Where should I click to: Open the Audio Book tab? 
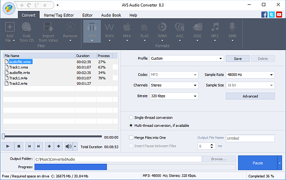pyautogui.click(x=111, y=15)
